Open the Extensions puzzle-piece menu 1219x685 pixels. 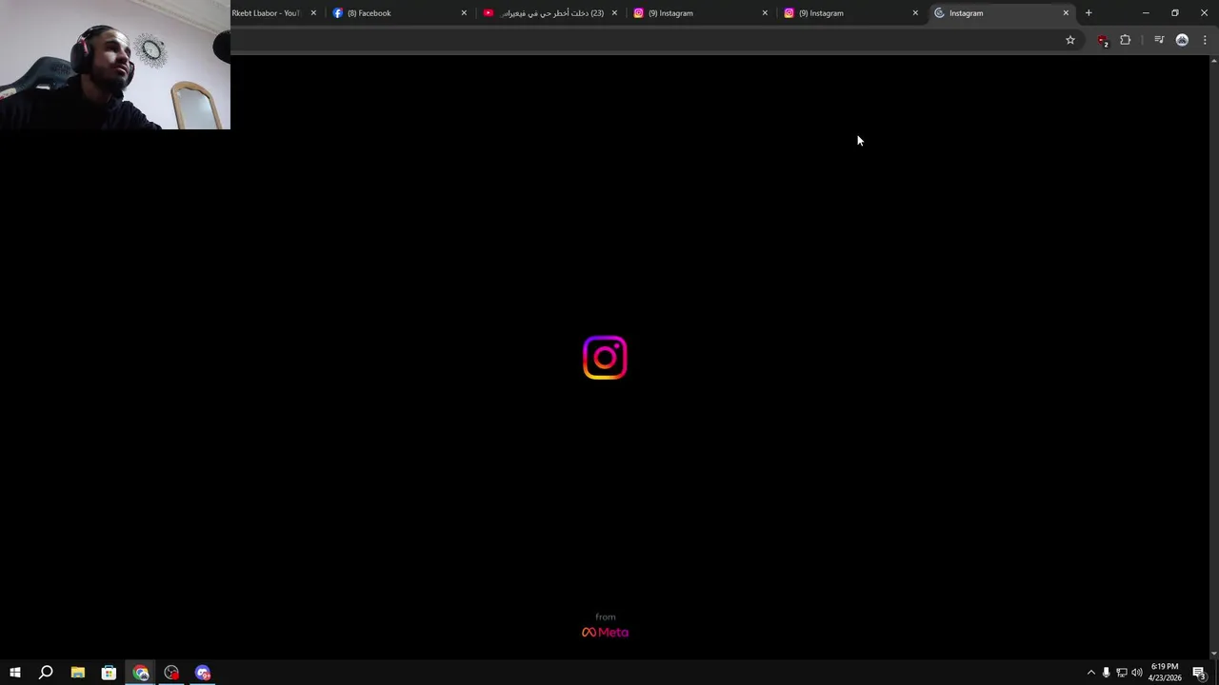tap(1126, 40)
